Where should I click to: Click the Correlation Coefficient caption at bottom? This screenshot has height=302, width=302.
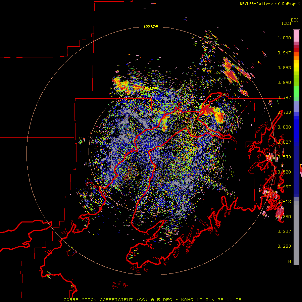coord(152,300)
